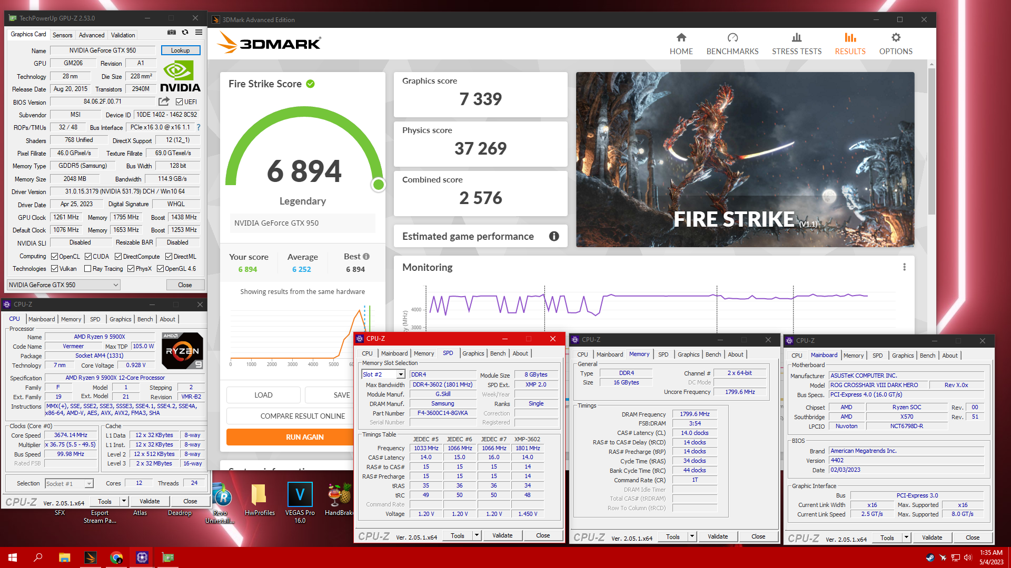Click Validate button in Memory CPU-Z window
The image size is (1011, 568).
click(x=717, y=536)
